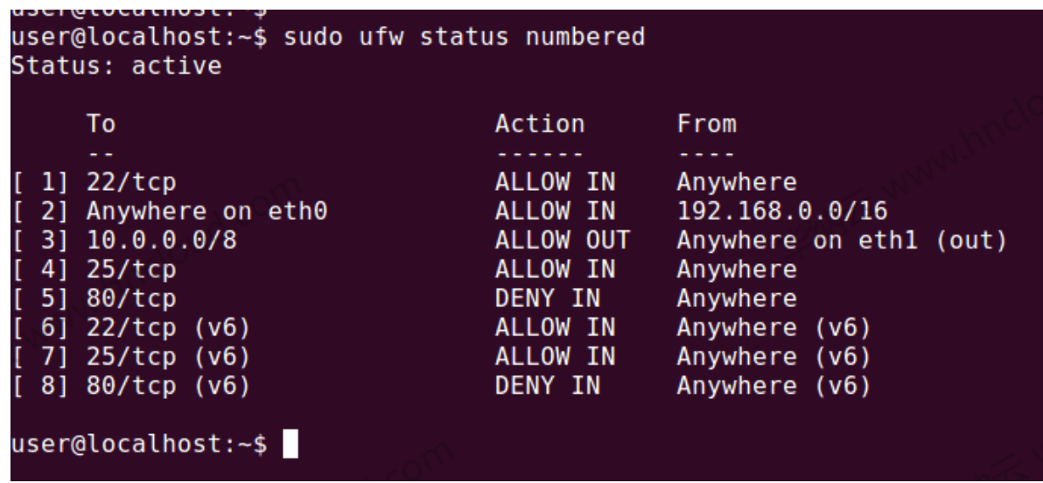The width and height of the screenshot is (1043, 483).
Task: Click rule 4 entry '25/tcp'
Action: pos(130,269)
